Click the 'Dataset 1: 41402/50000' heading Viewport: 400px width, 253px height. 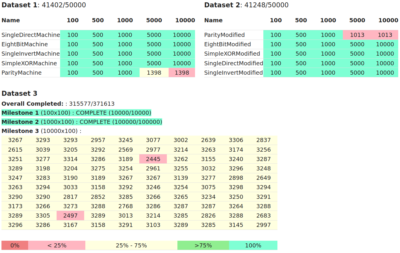[x=44, y=5]
